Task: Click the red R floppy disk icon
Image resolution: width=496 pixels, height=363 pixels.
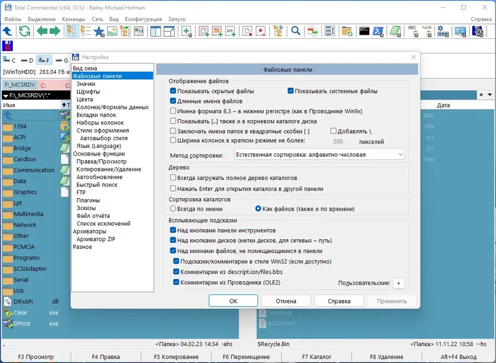Action: point(7,46)
